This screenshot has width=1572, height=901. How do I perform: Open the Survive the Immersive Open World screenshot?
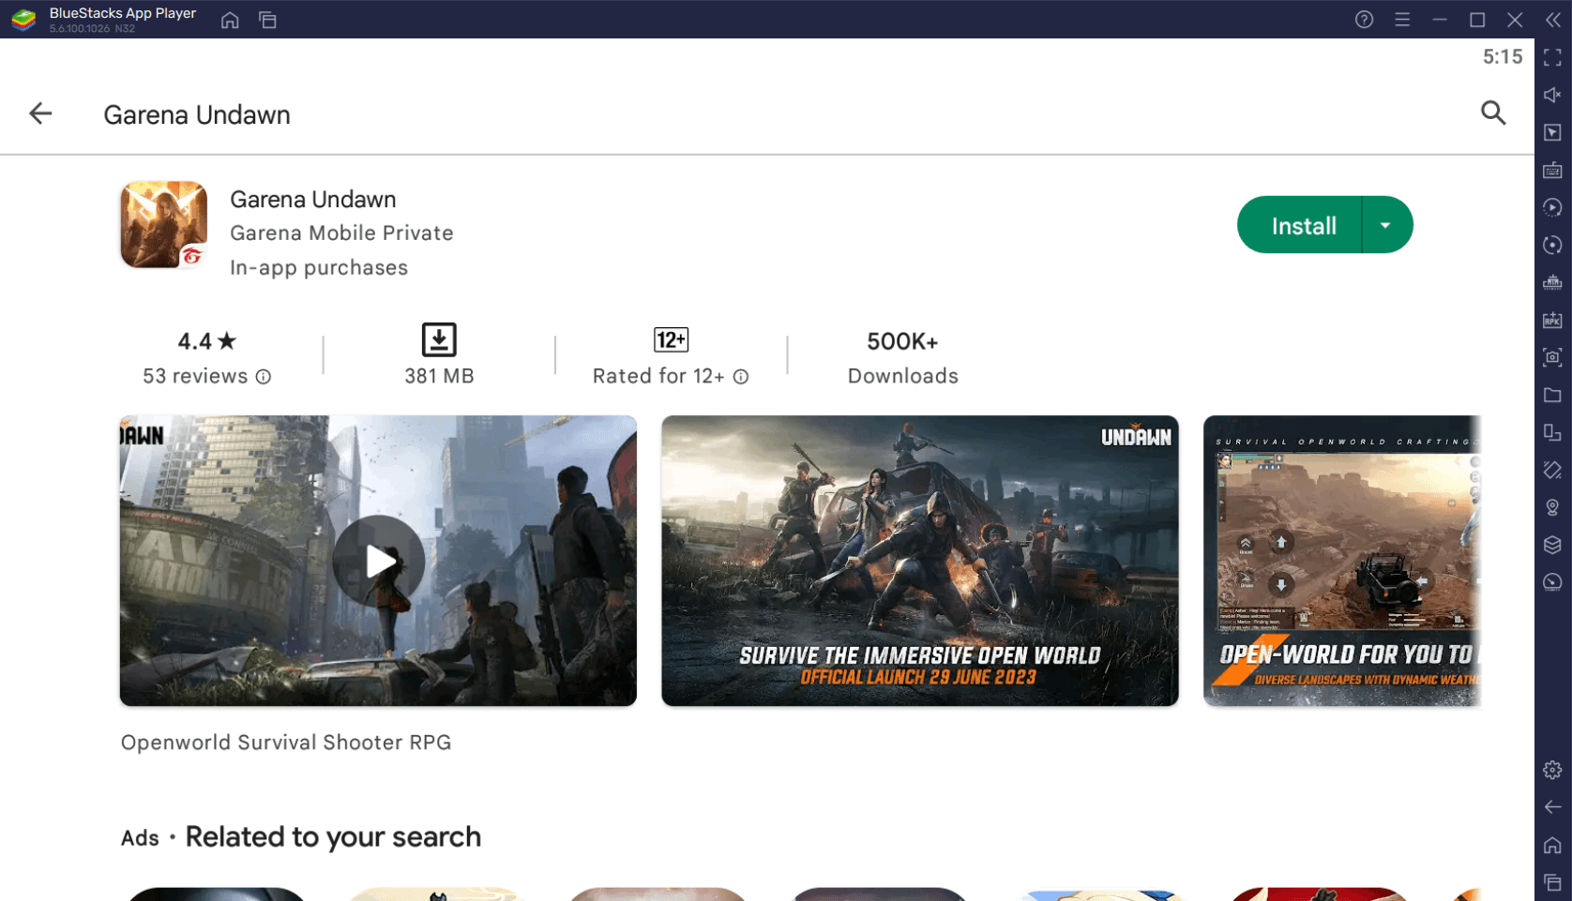(919, 561)
